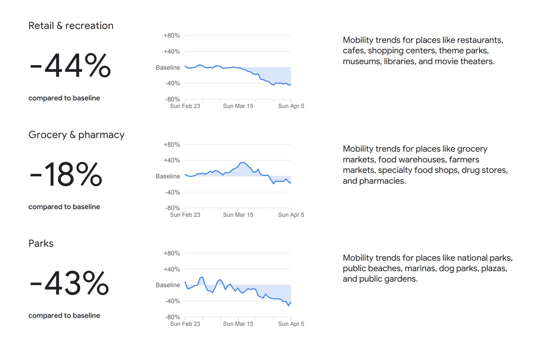
Task: Select the -44% retail figure
Action: click(70, 66)
